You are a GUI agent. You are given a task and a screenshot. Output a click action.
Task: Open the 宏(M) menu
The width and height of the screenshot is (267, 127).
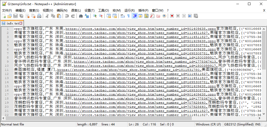click(117, 10)
